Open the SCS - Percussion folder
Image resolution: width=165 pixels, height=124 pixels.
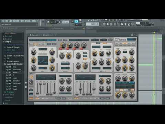pyautogui.click(x=13, y=84)
